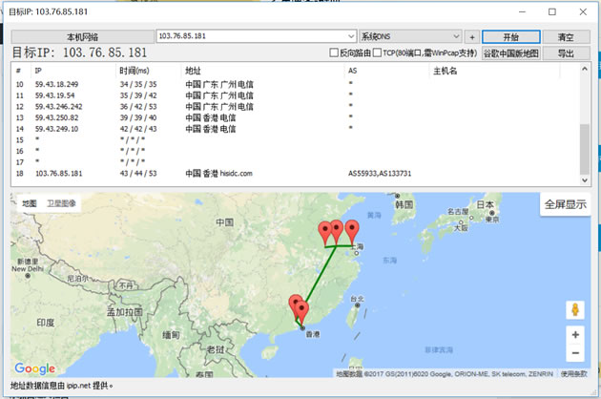Viewport: 601px width, 399px height.
Task: Click the Google logo on the map
Action: click(34, 368)
